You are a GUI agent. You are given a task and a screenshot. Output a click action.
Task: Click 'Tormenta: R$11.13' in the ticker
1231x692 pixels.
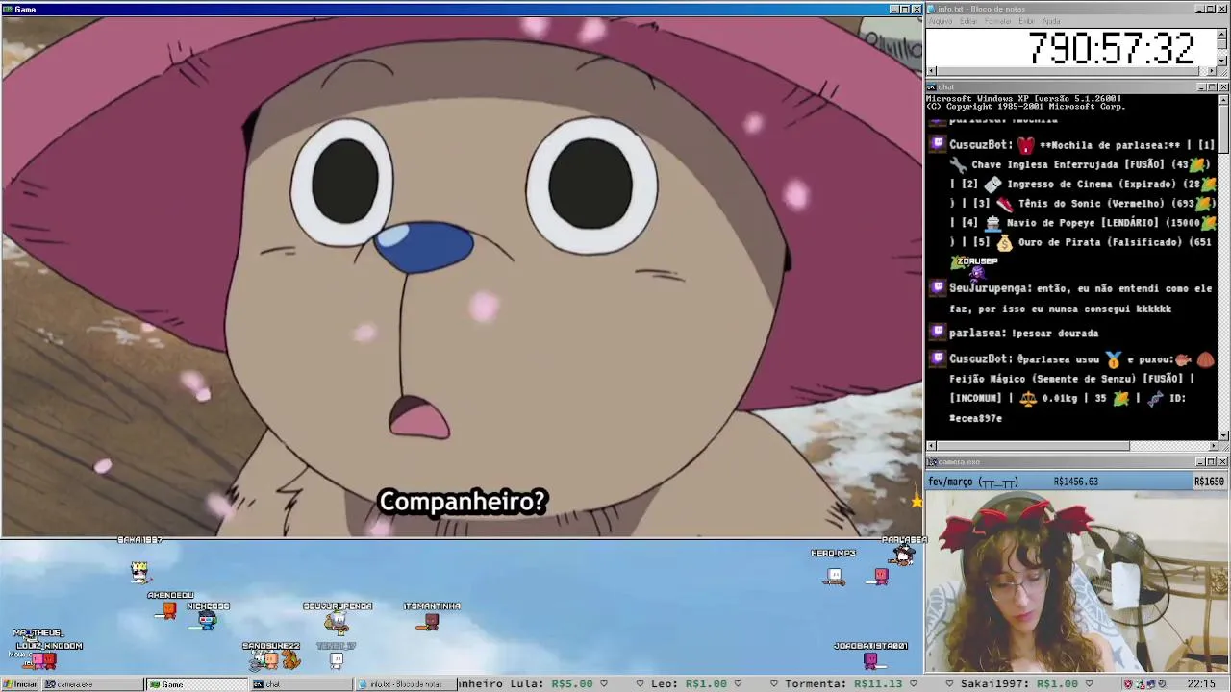click(844, 684)
